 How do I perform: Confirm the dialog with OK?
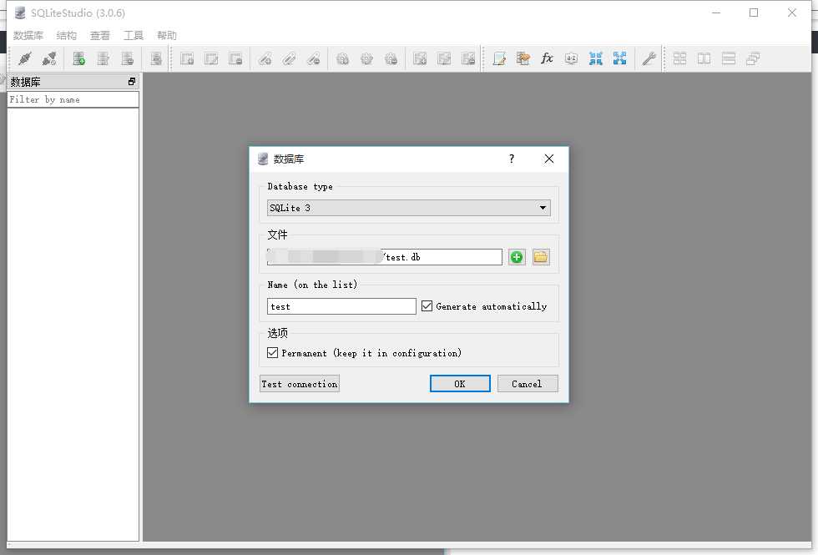tap(460, 384)
